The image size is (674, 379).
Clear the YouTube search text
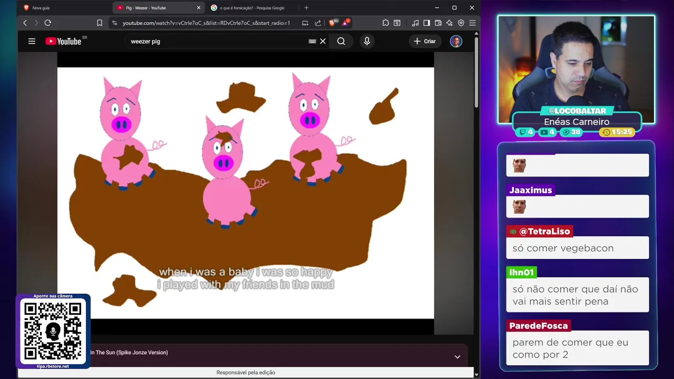[323, 41]
